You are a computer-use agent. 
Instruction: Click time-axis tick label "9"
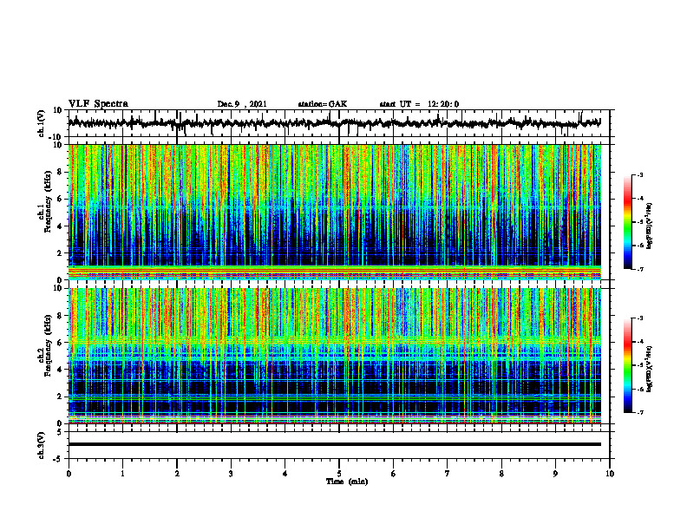(x=555, y=474)
